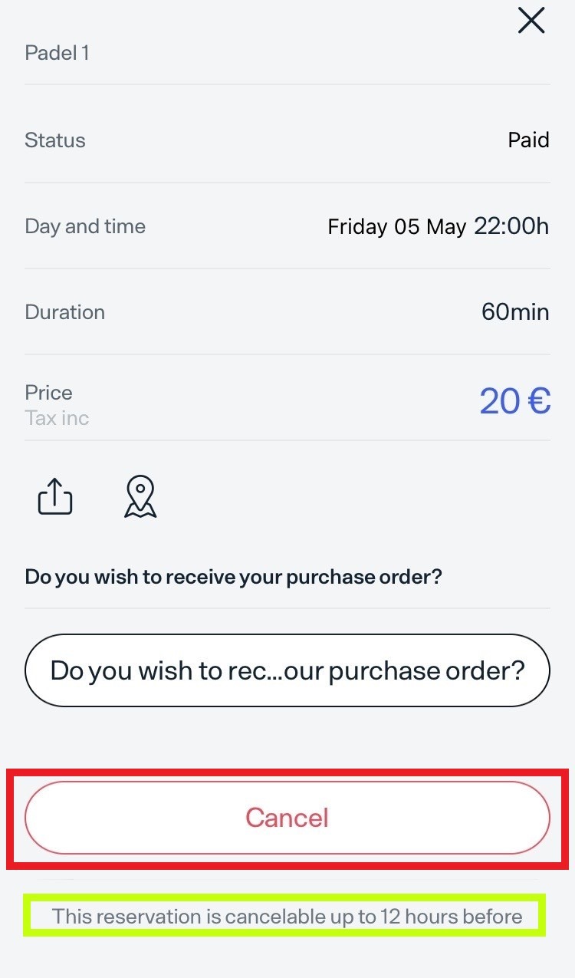Tap the purchase order pill button

pyautogui.click(x=287, y=670)
